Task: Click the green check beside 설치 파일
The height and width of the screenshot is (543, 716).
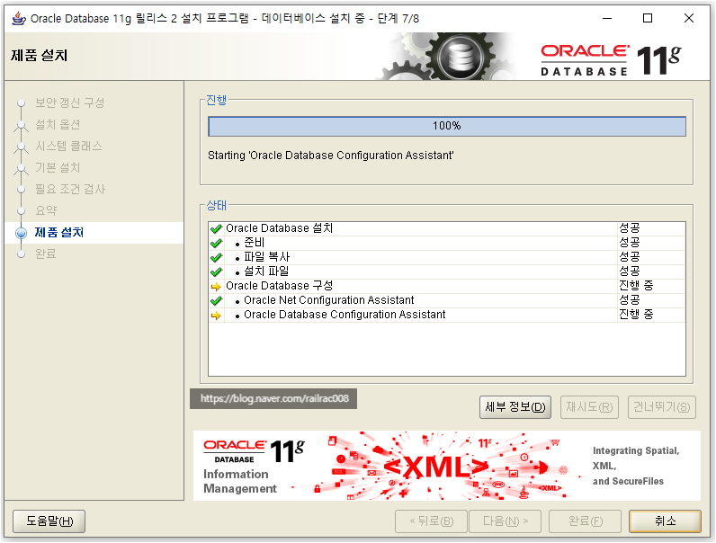Action: point(217,272)
